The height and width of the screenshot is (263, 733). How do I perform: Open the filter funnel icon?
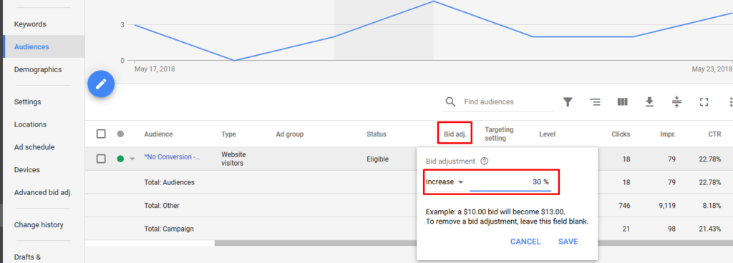click(x=568, y=102)
